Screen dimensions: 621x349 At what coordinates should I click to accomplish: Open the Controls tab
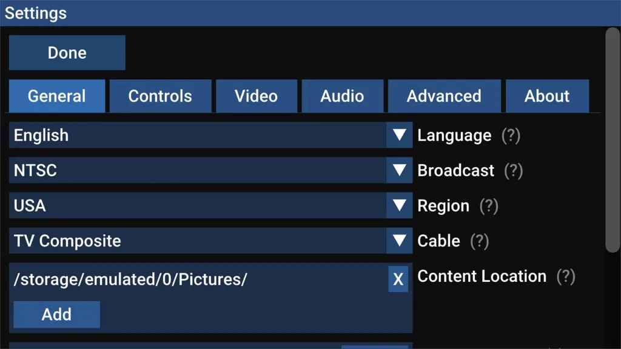tap(160, 96)
